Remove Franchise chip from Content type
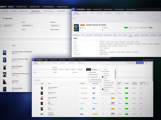 [57, 70]
